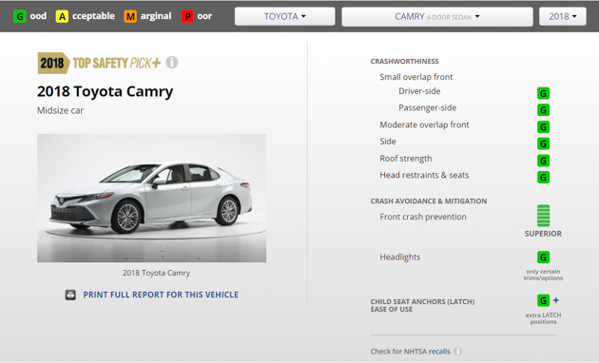599x363 pixels.
Task: Click the Driver-side label
Action: (x=419, y=91)
